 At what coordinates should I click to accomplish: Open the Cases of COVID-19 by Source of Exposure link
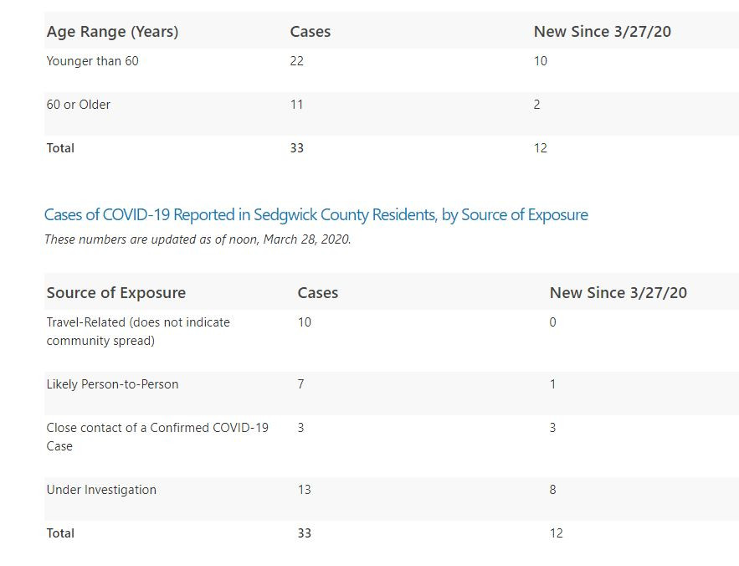tap(316, 215)
